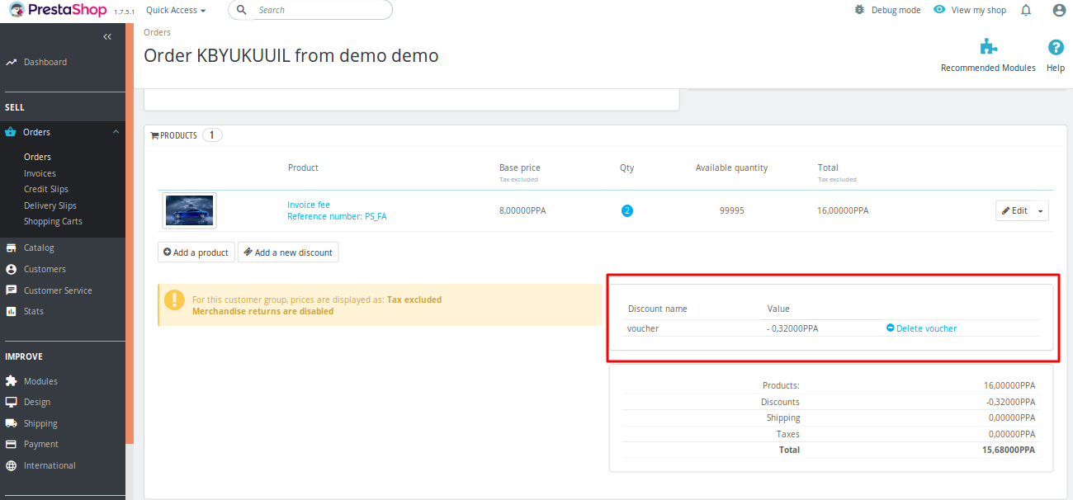The image size is (1073, 500).
Task: Click the View my shop eye icon
Action: coord(939,10)
